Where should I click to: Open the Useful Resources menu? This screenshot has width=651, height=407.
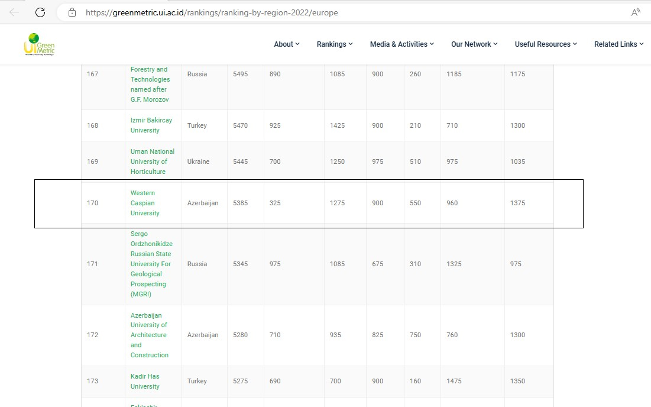(546, 44)
